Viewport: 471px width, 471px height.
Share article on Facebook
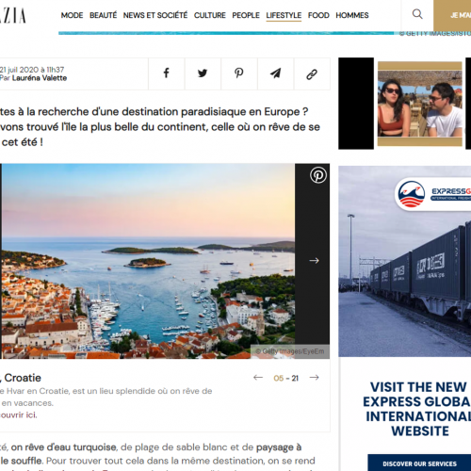[x=167, y=73]
